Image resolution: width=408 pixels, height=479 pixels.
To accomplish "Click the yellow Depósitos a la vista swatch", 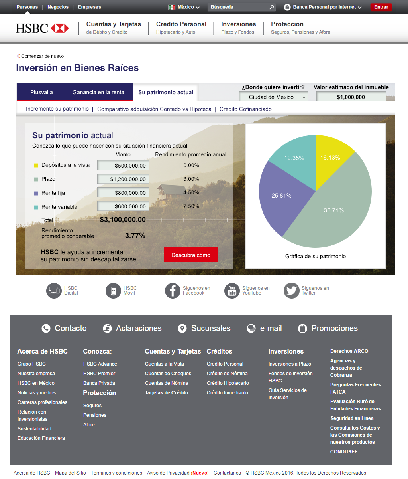I will pyautogui.click(x=36, y=165).
